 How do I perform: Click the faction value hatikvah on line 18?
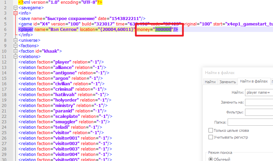tap(65, 95)
